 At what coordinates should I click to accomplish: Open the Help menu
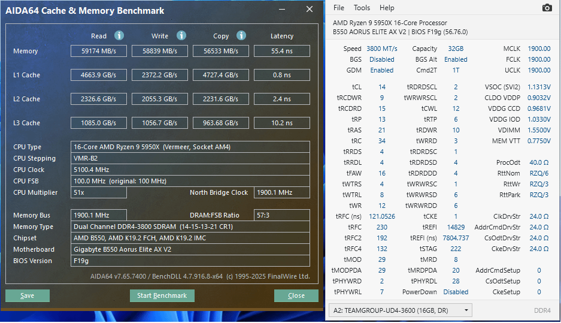[x=387, y=8]
